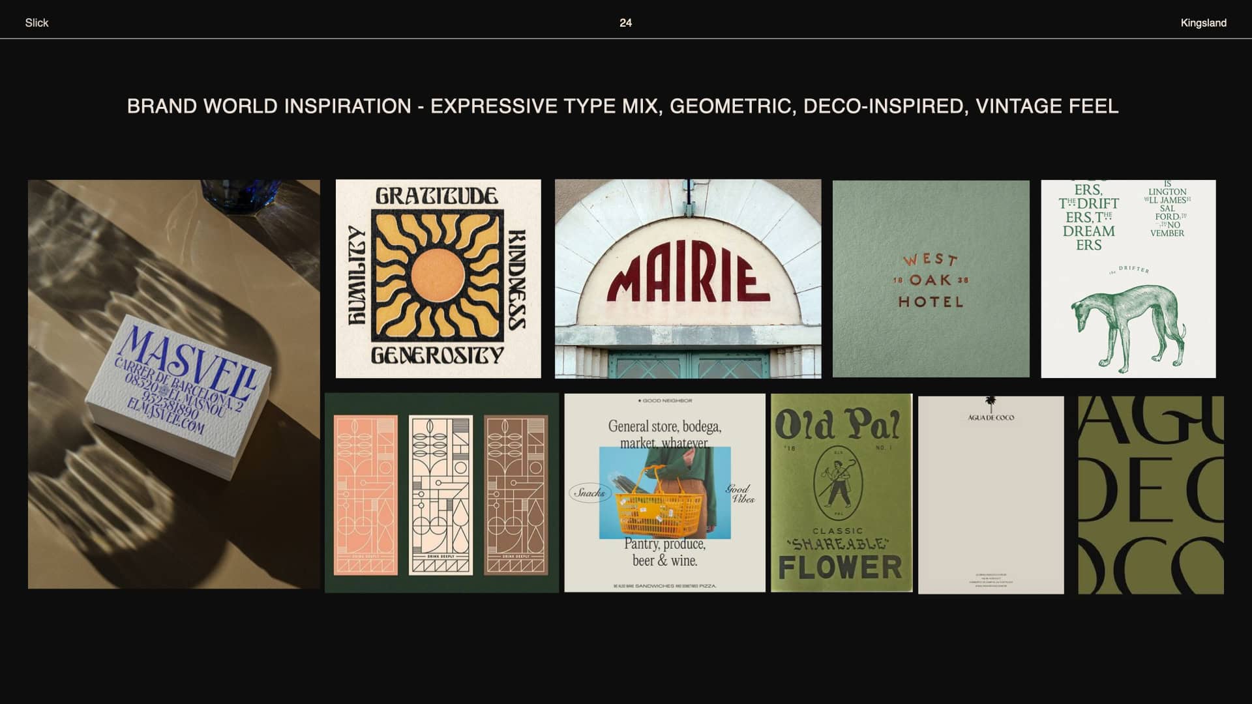
Task: Click the MAIRIE arch sign photo
Action: click(x=688, y=278)
